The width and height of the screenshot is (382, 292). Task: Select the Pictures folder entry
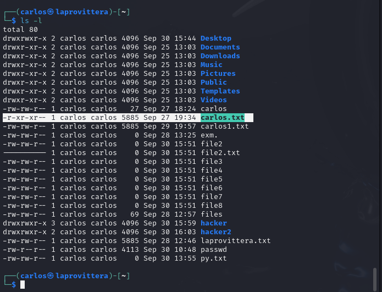tap(218, 73)
